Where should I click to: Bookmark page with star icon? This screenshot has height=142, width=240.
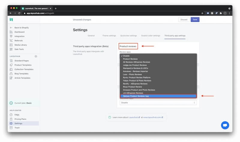coord(202,13)
